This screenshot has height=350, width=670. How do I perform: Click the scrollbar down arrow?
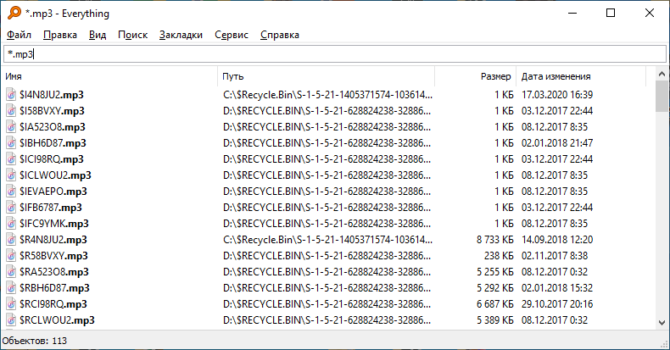[662, 323]
